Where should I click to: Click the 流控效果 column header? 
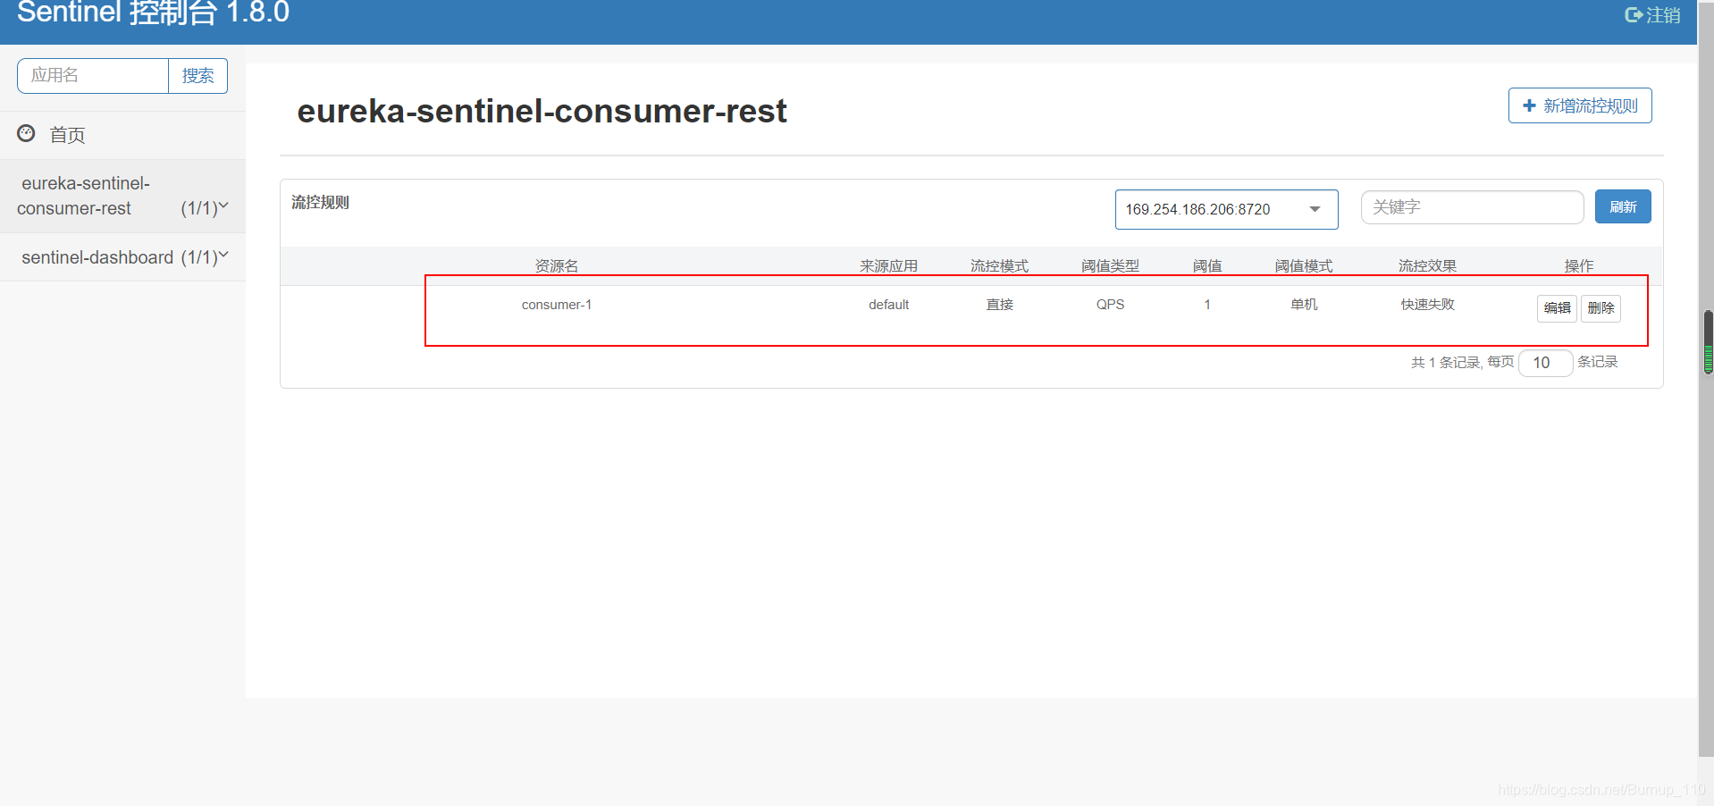pyautogui.click(x=1427, y=266)
